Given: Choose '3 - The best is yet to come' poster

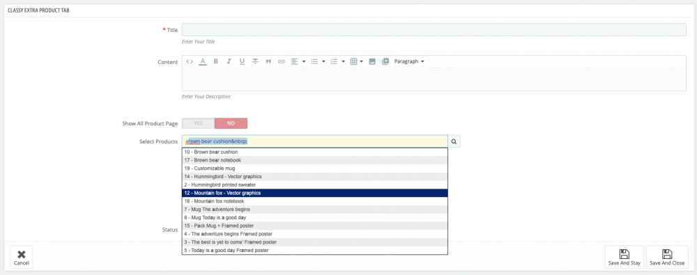Looking at the screenshot, I should click(x=315, y=242).
